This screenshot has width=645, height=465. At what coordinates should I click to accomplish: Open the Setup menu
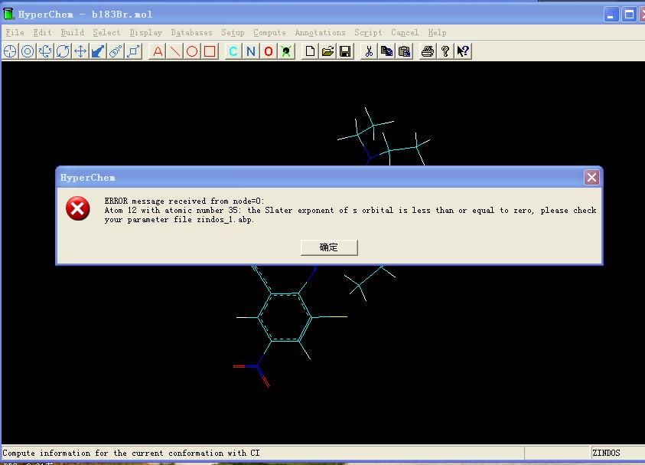[x=233, y=32]
